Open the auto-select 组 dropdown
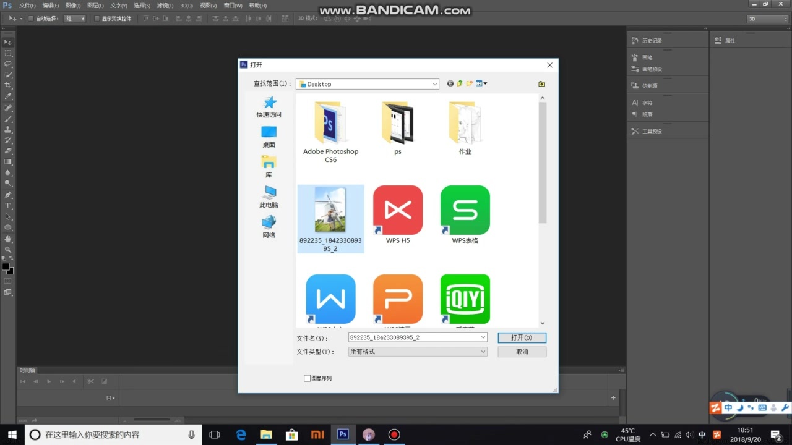The image size is (792, 445). [x=75, y=19]
